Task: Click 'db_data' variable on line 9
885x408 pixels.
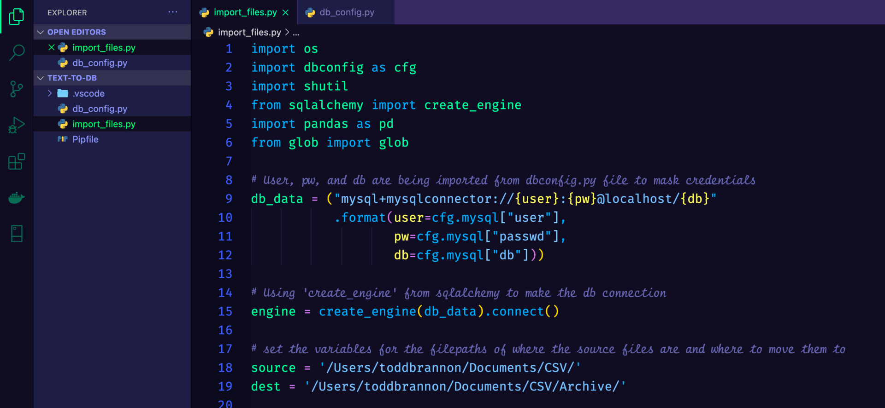Action: tap(277, 199)
